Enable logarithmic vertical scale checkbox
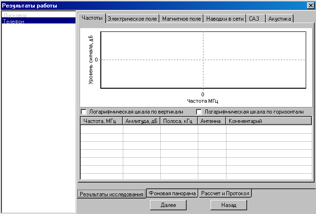The height and width of the screenshot is (214, 316). [x=83, y=112]
